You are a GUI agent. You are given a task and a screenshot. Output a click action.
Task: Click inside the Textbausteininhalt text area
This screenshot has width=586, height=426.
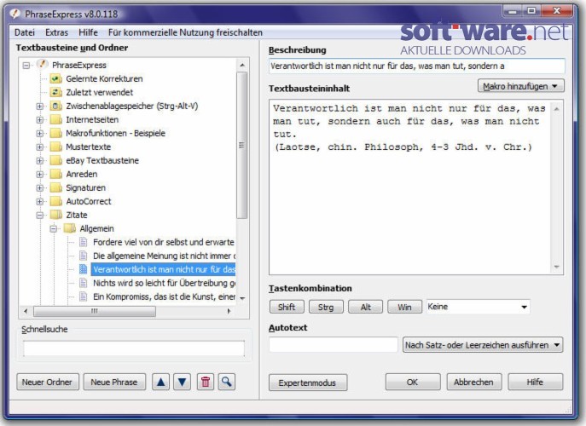[410, 187]
